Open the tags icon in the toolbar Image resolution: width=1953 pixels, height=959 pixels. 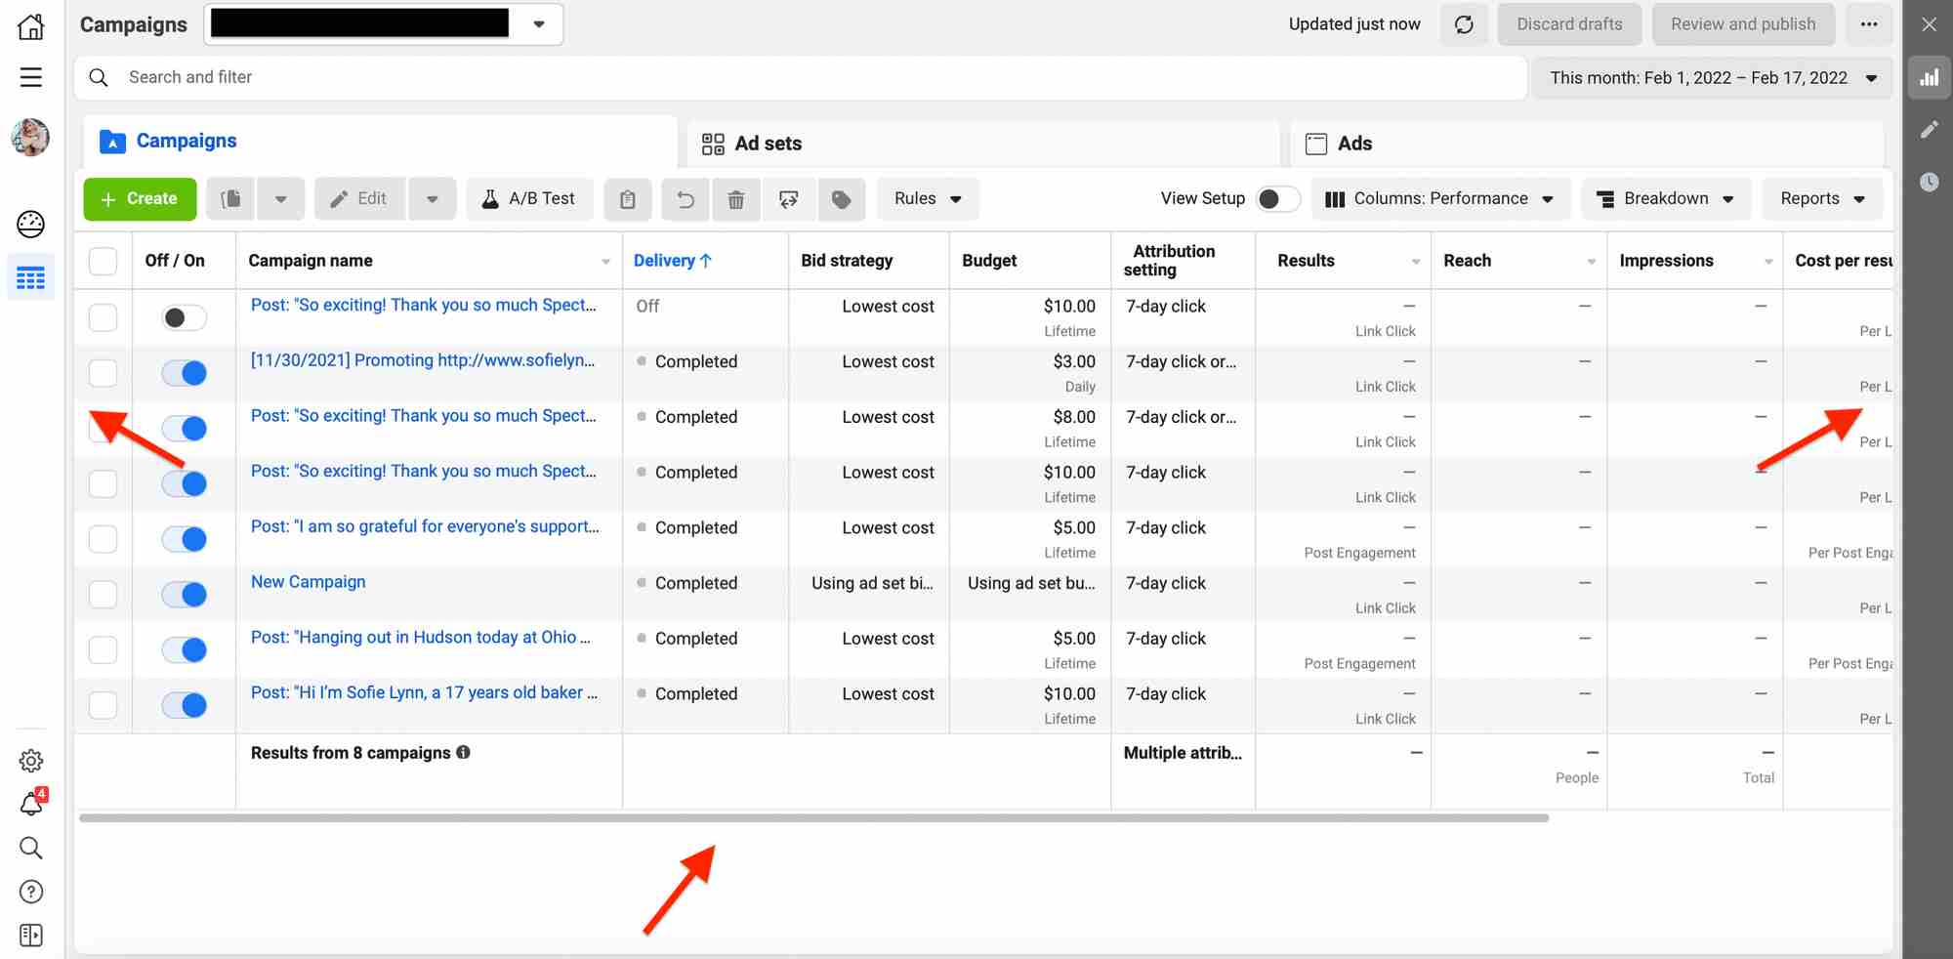point(841,198)
